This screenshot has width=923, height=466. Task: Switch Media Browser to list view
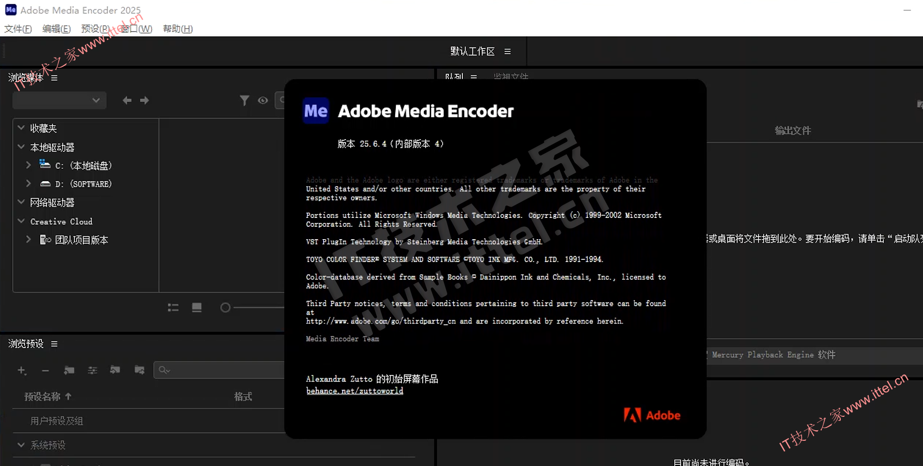(x=173, y=308)
